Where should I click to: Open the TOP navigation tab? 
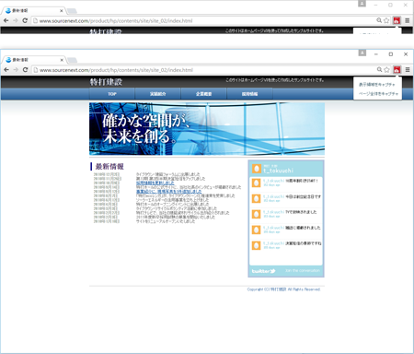[112, 94]
